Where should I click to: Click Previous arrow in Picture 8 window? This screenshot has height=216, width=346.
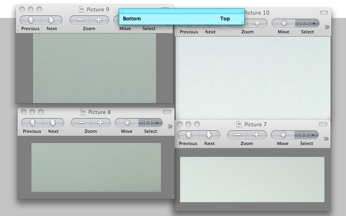point(32,123)
